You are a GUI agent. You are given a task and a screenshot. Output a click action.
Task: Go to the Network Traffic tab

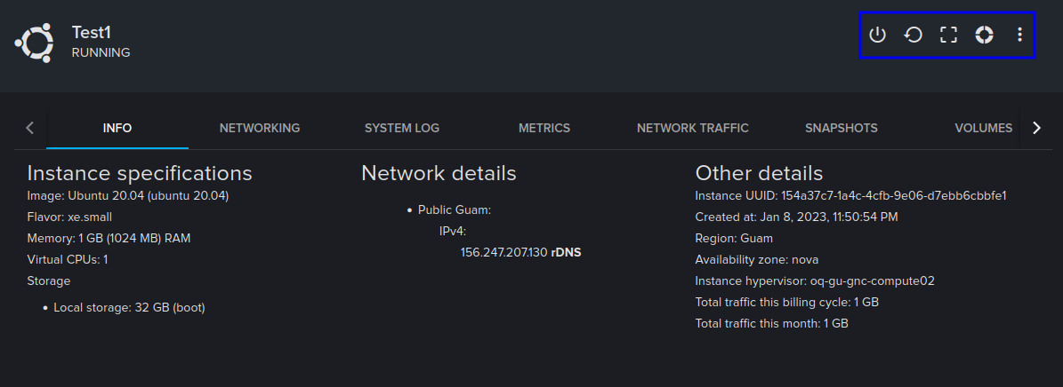coord(693,128)
